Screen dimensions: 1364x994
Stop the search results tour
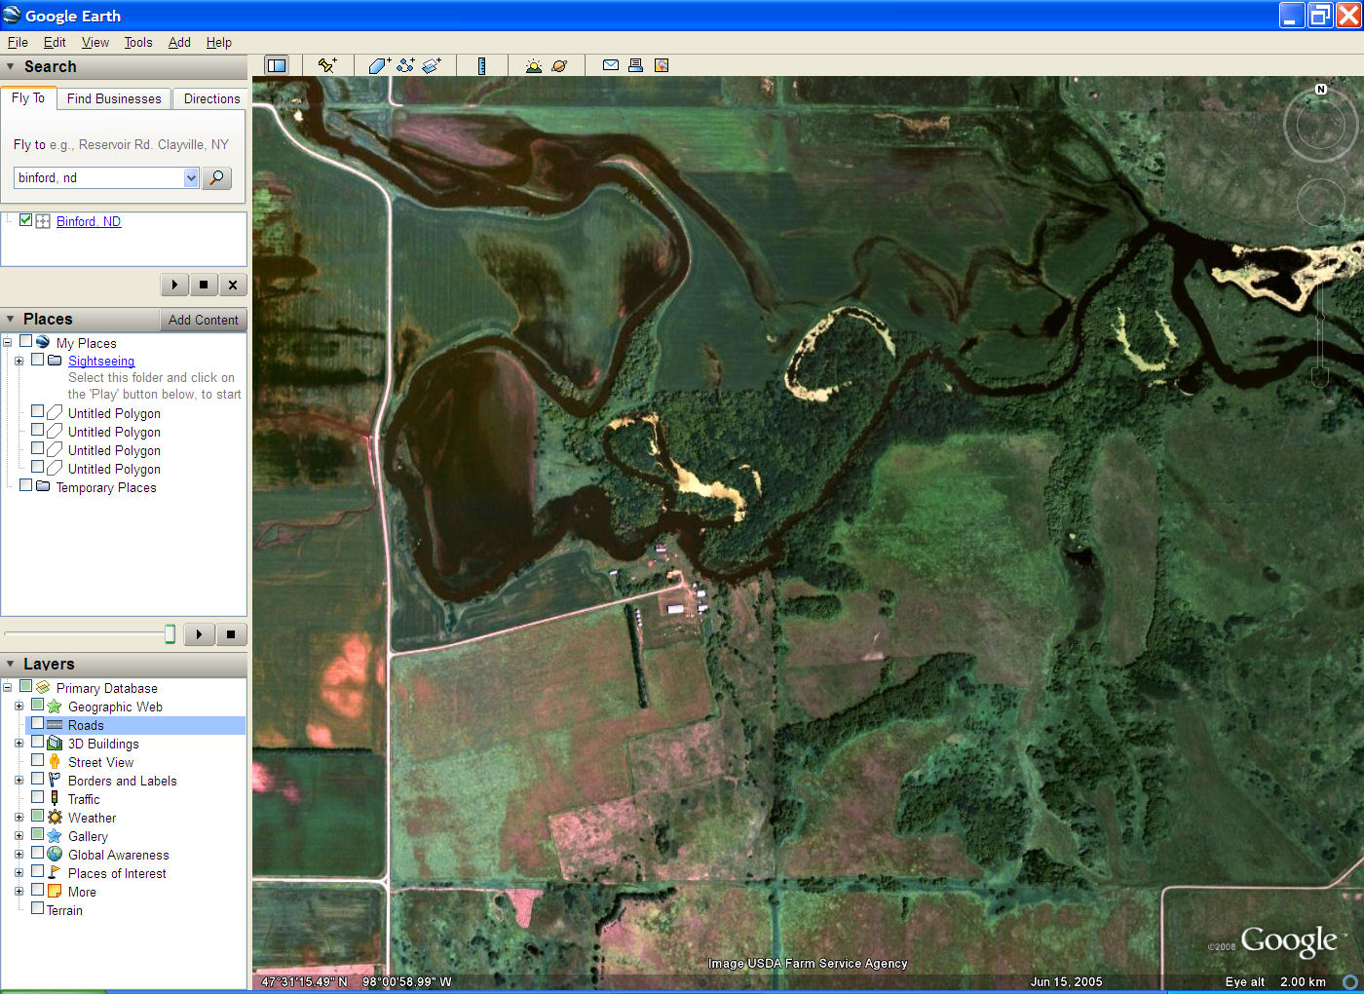click(204, 285)
